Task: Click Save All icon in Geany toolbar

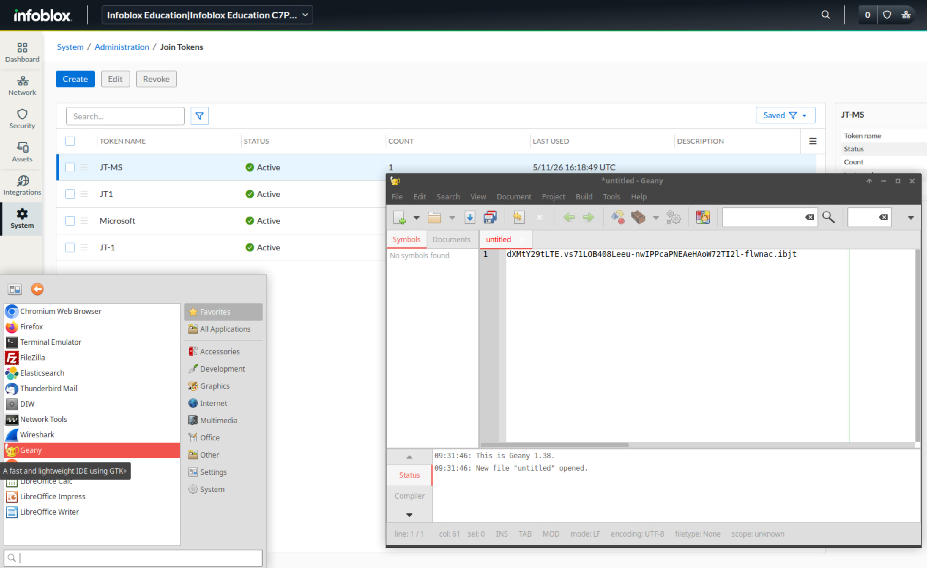Action: pos(490,217)
